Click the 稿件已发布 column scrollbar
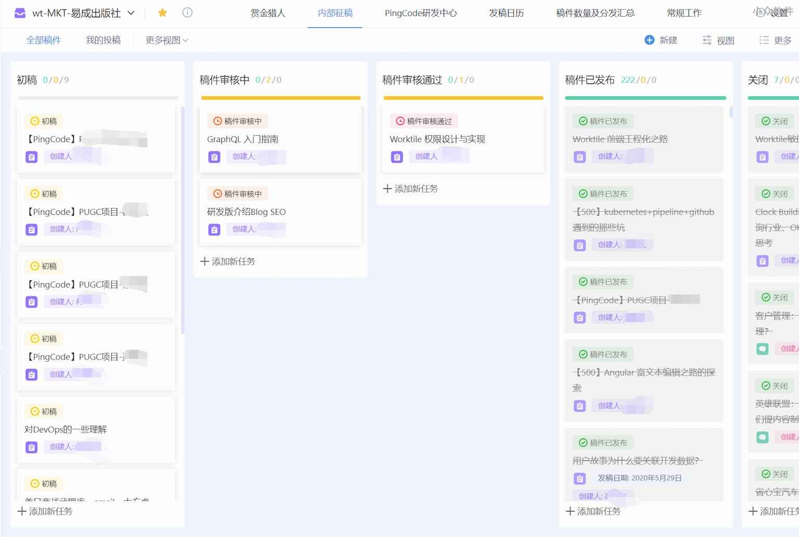 [x=731, y=112]
